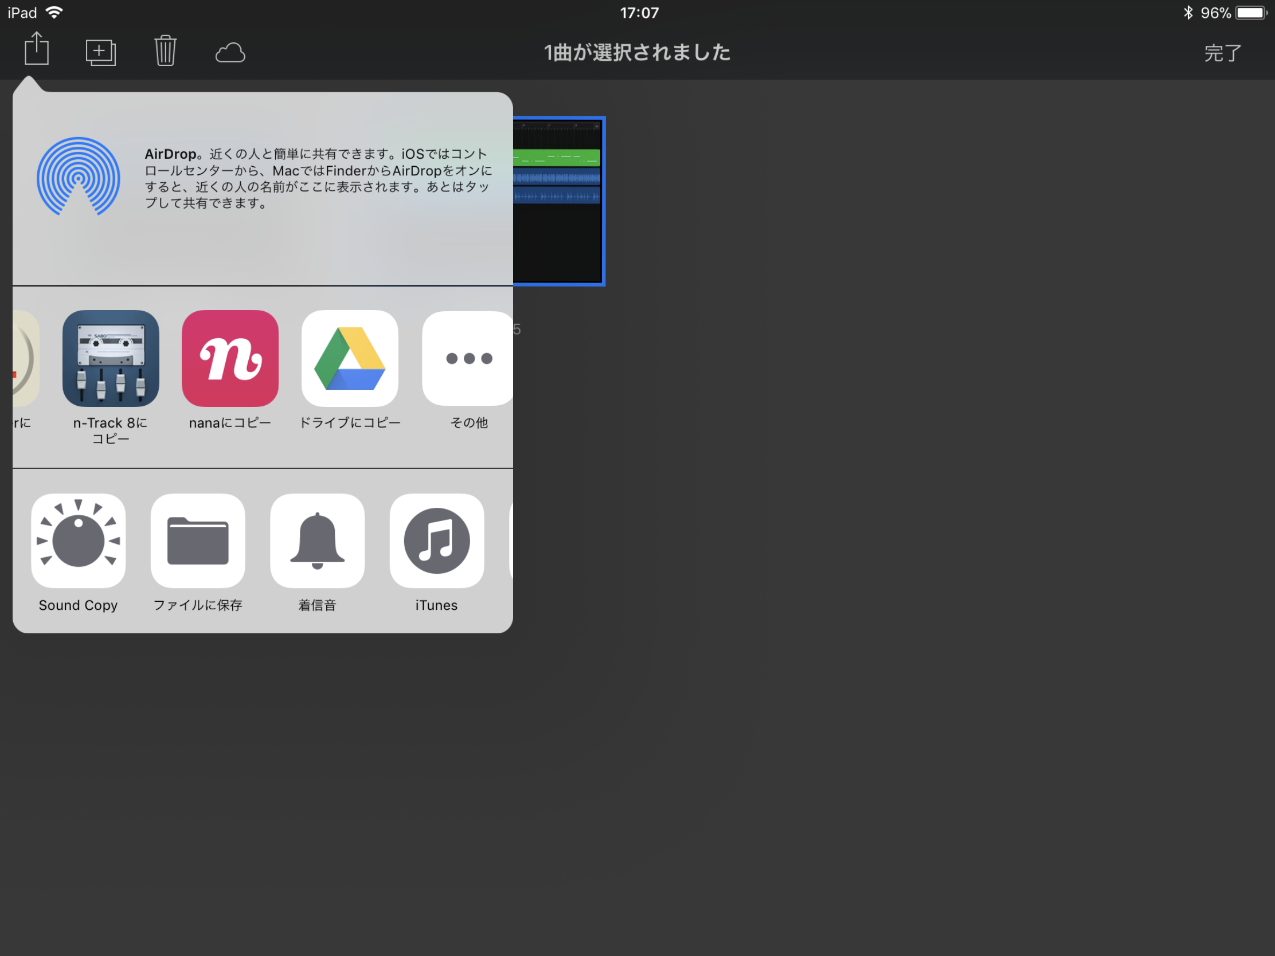Tap the partially visible app at row start
Screen dimensions: 1275x956
pyautogui.click(x=26, y=358)
